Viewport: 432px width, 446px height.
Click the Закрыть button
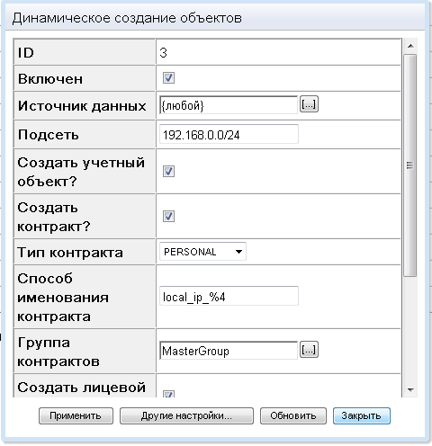pyautogui.click(x=362, y=415)
